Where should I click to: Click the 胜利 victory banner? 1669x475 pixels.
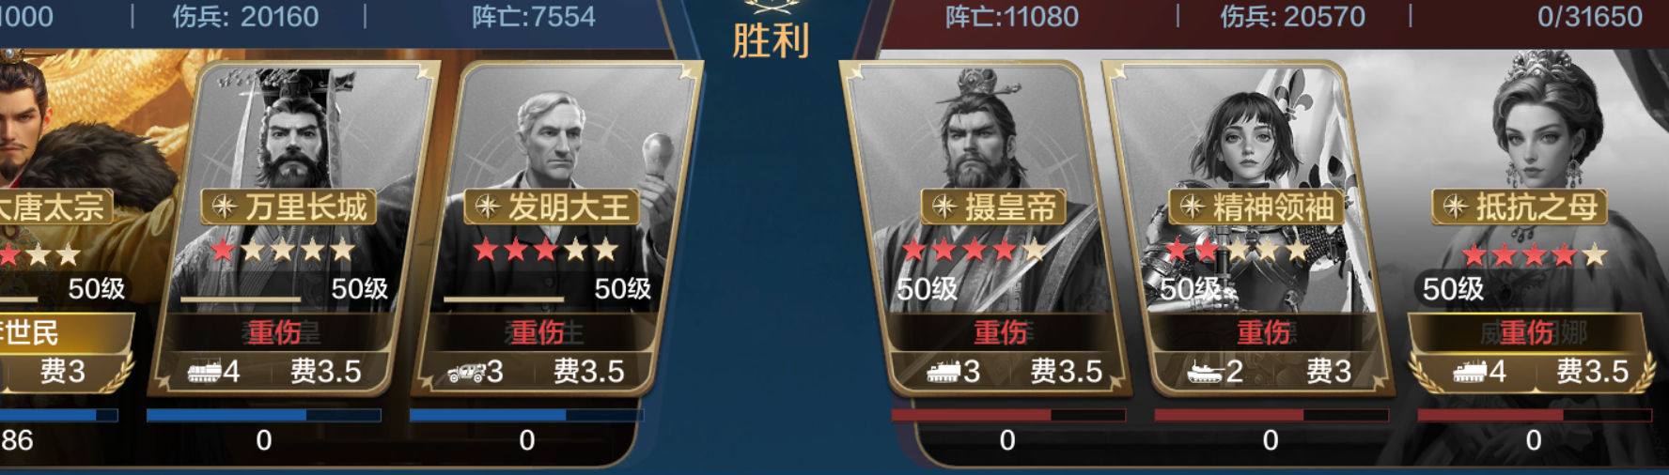click(771, 40)
